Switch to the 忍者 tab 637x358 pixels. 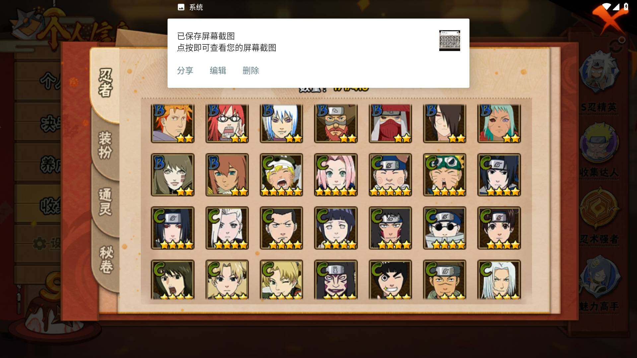[105, 83]
